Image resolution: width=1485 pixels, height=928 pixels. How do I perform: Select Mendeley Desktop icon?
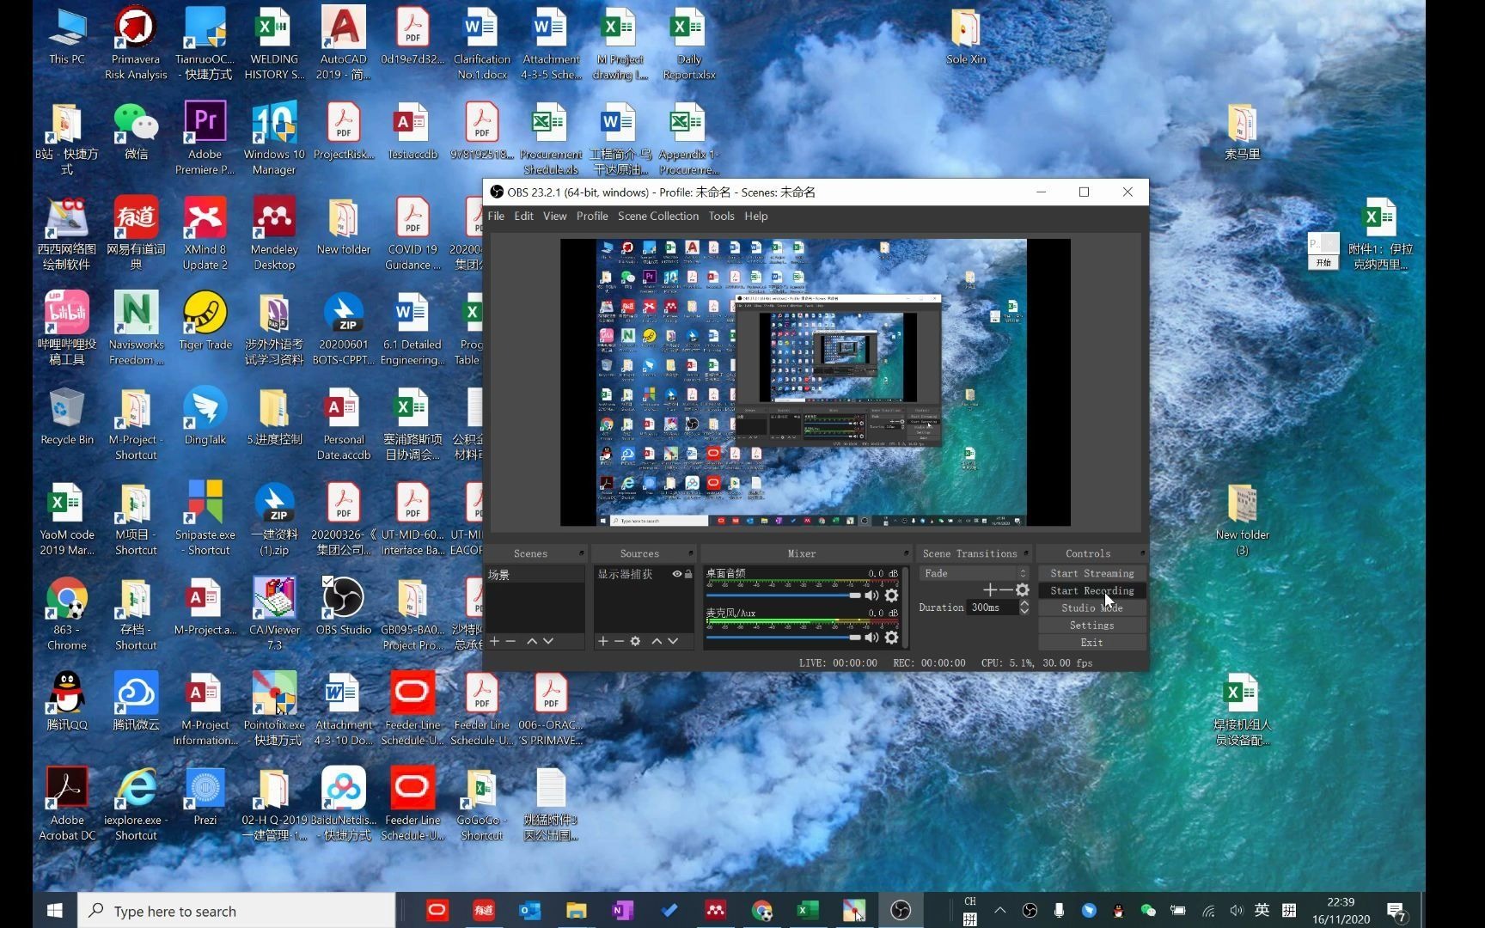click(x=274, y=233)
